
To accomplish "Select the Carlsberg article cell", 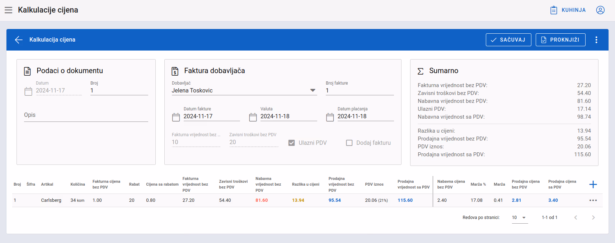I will click(51, 200).
